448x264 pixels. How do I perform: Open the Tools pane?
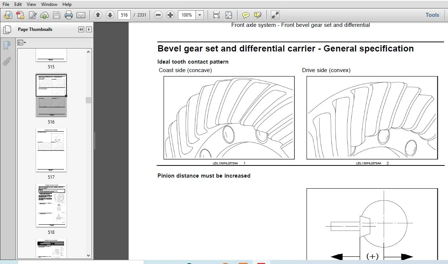pos(432,15)
